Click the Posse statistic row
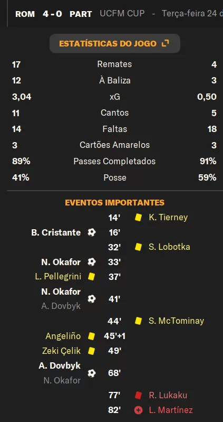Viewport: 223px width, 422px height. click(x=114, y=177)
